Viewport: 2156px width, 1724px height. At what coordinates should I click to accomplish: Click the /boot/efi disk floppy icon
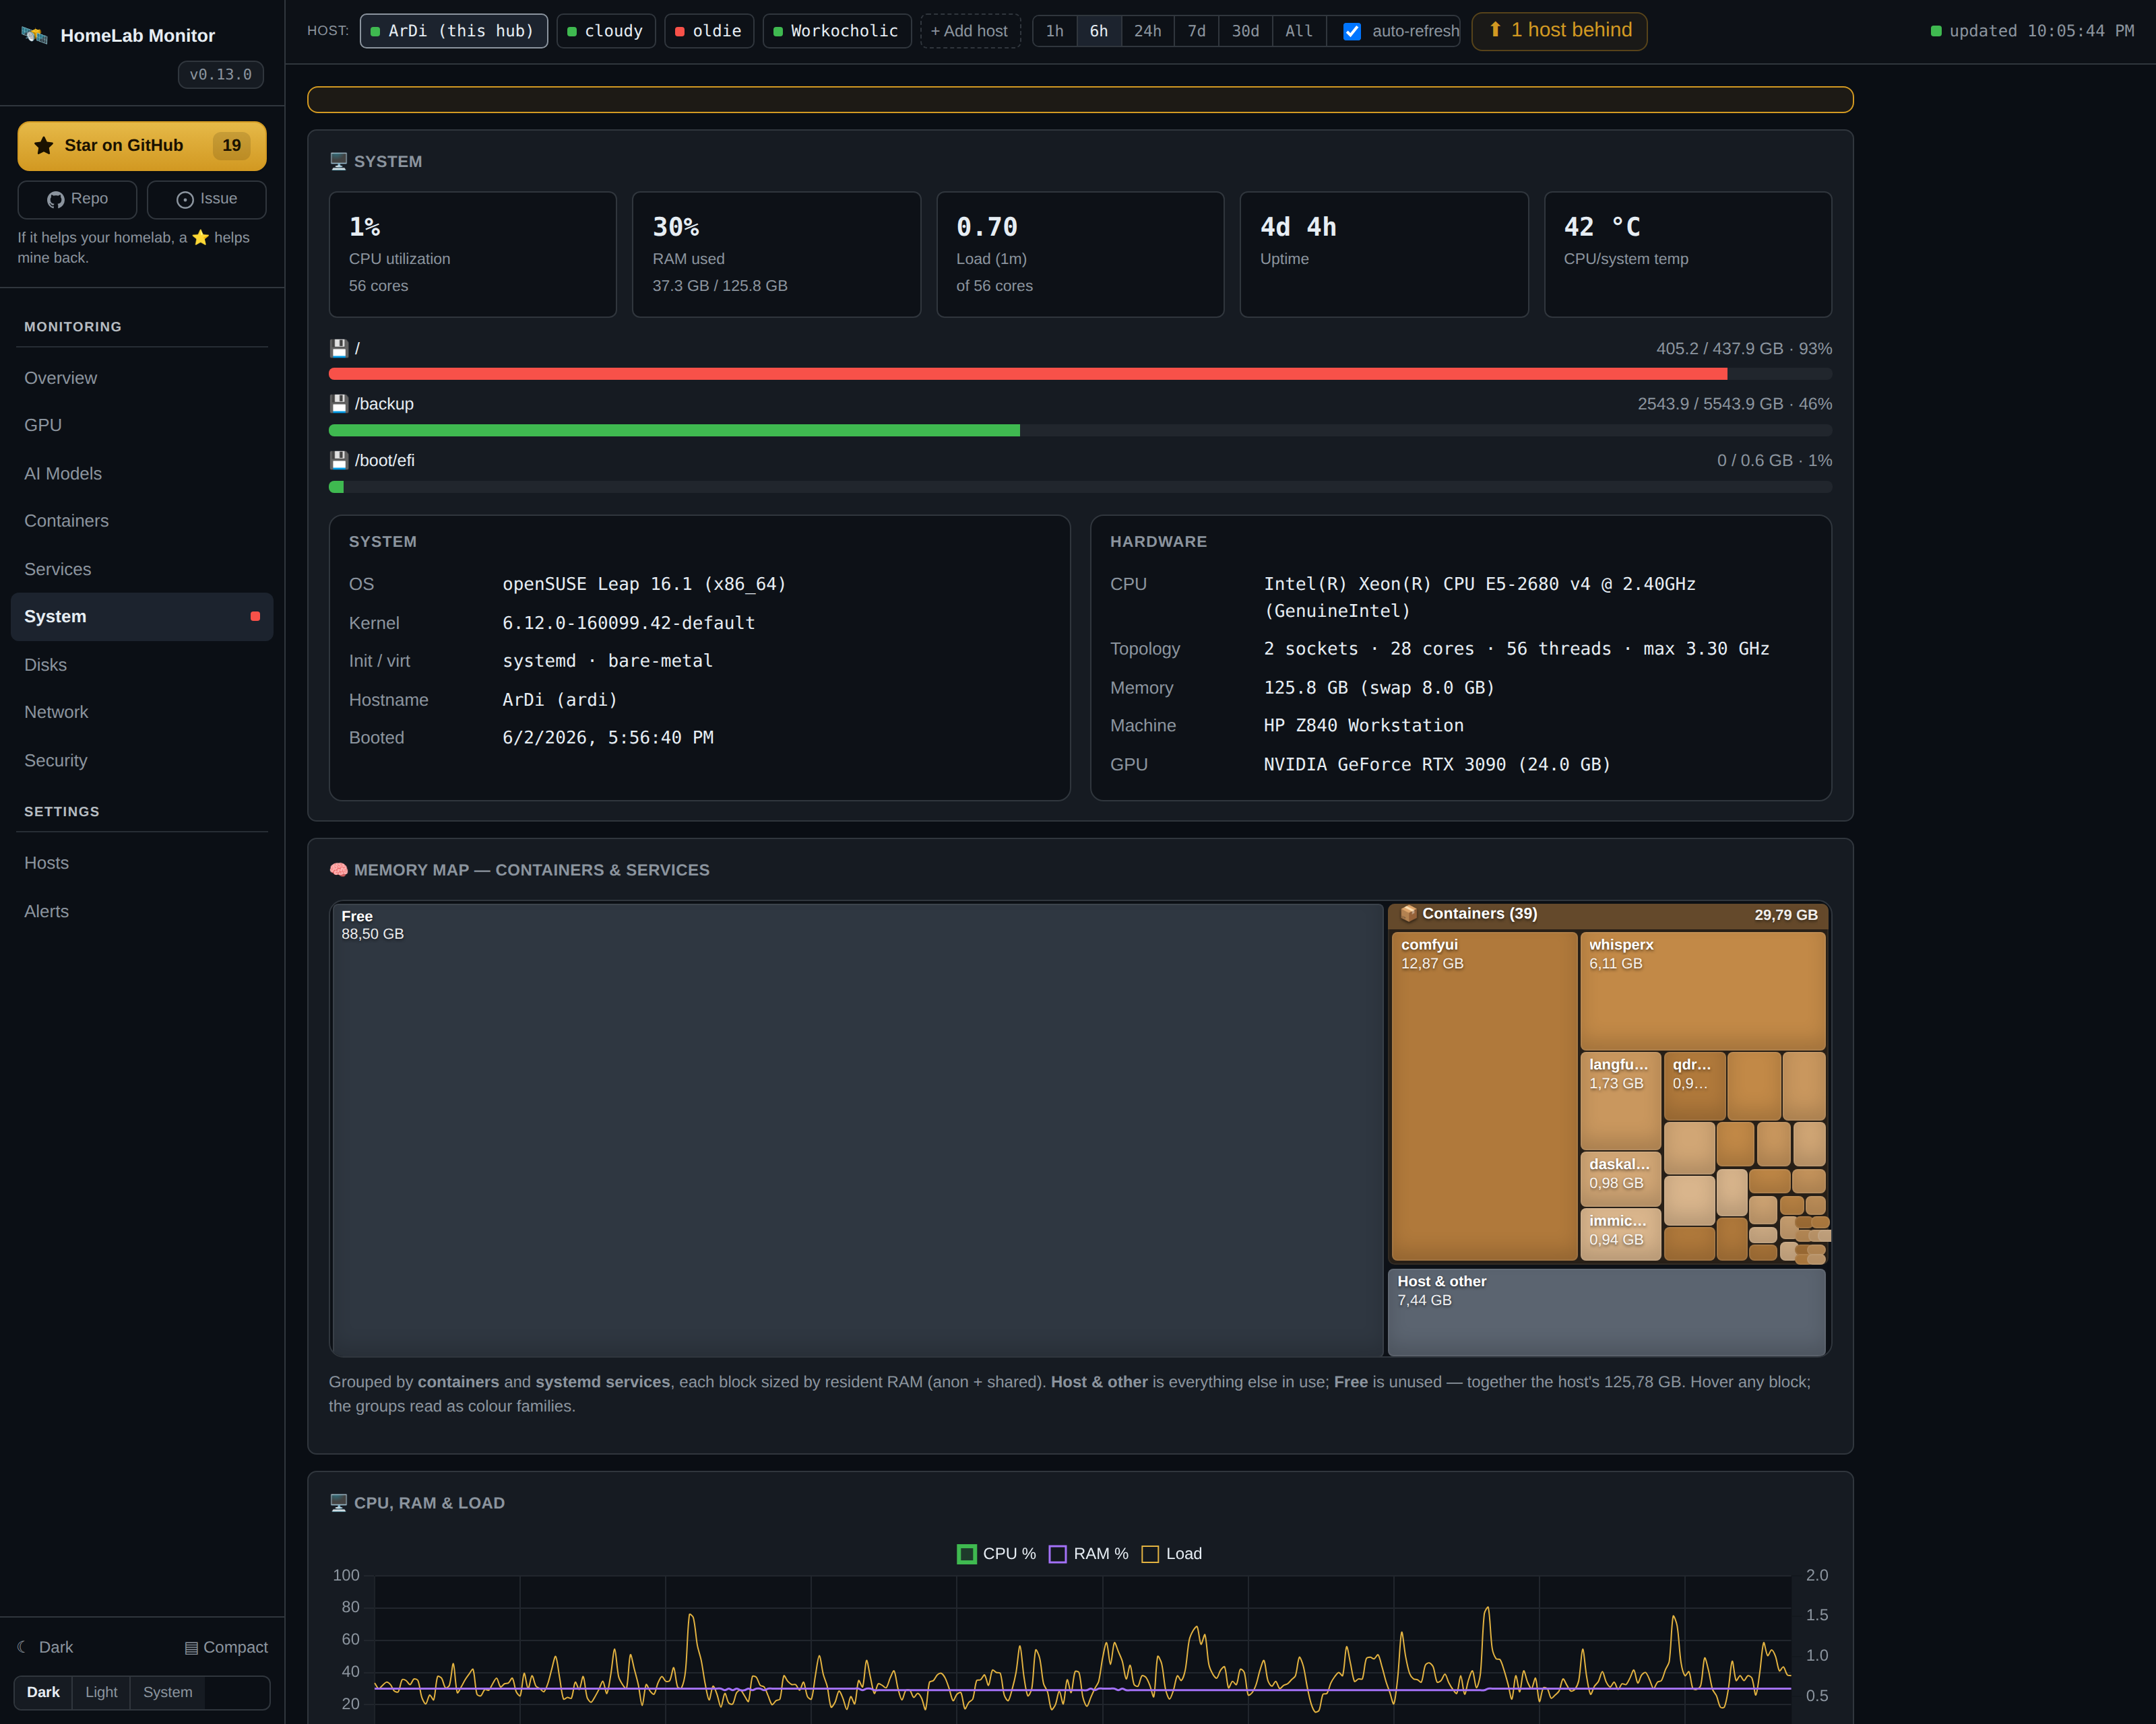click(339, 461)
